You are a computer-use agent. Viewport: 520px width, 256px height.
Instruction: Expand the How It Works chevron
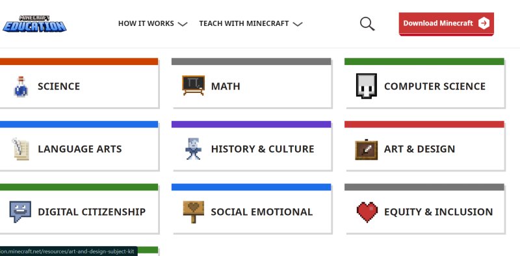tap(183, 24)
